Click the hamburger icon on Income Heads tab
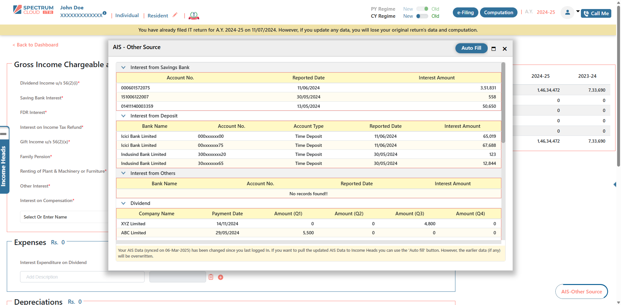Viewport: 621px width, 305px height. [x=4, y=134]
